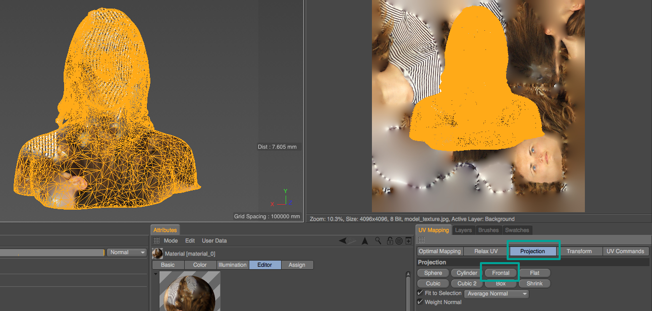Open the material Assign tab
Screen dimensions: 652x311
[297, 265]
